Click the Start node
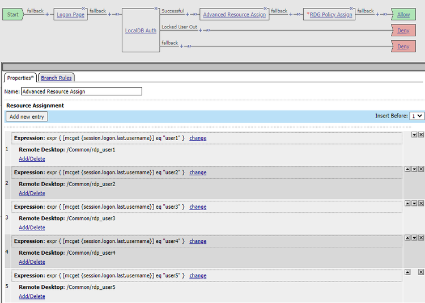The image size is (425, 303). (13, 14)
